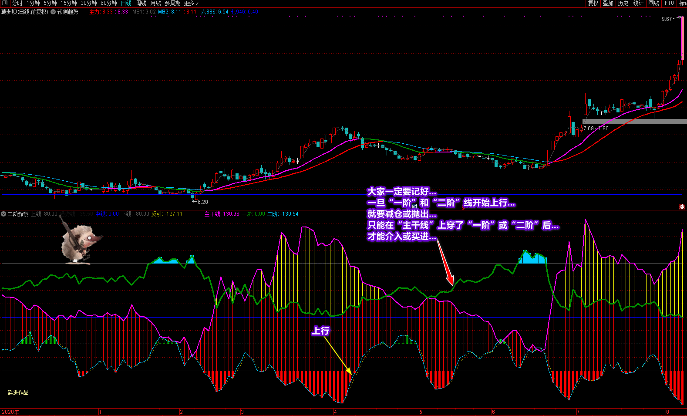Viewport: 687px width, 416px height.
Task: Click the small 财 marker on the chart
Action: coord(414,206)
